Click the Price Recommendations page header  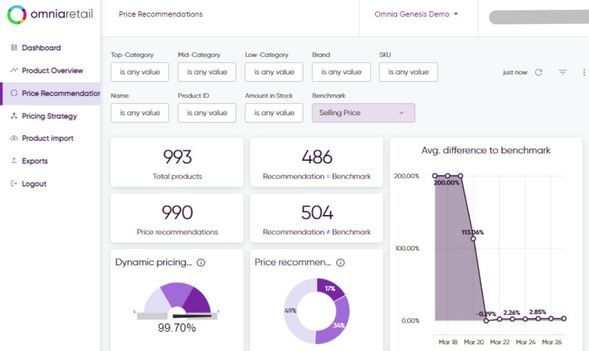tap(161, 14)
